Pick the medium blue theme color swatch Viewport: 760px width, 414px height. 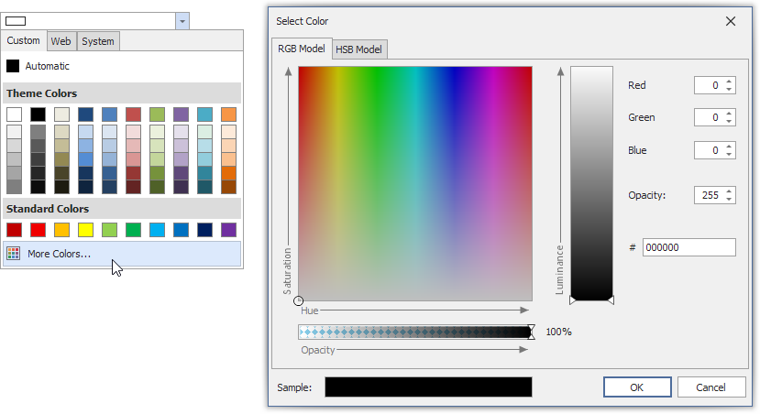click(x=109, y=114)
